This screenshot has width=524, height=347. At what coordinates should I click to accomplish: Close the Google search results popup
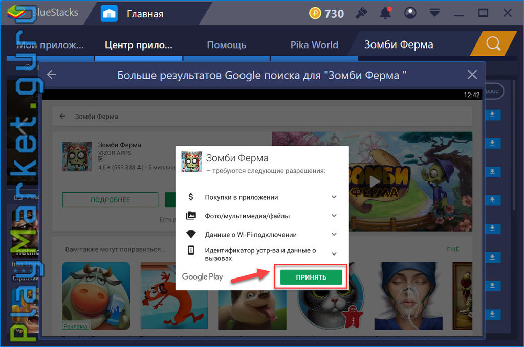click(472, 75)
